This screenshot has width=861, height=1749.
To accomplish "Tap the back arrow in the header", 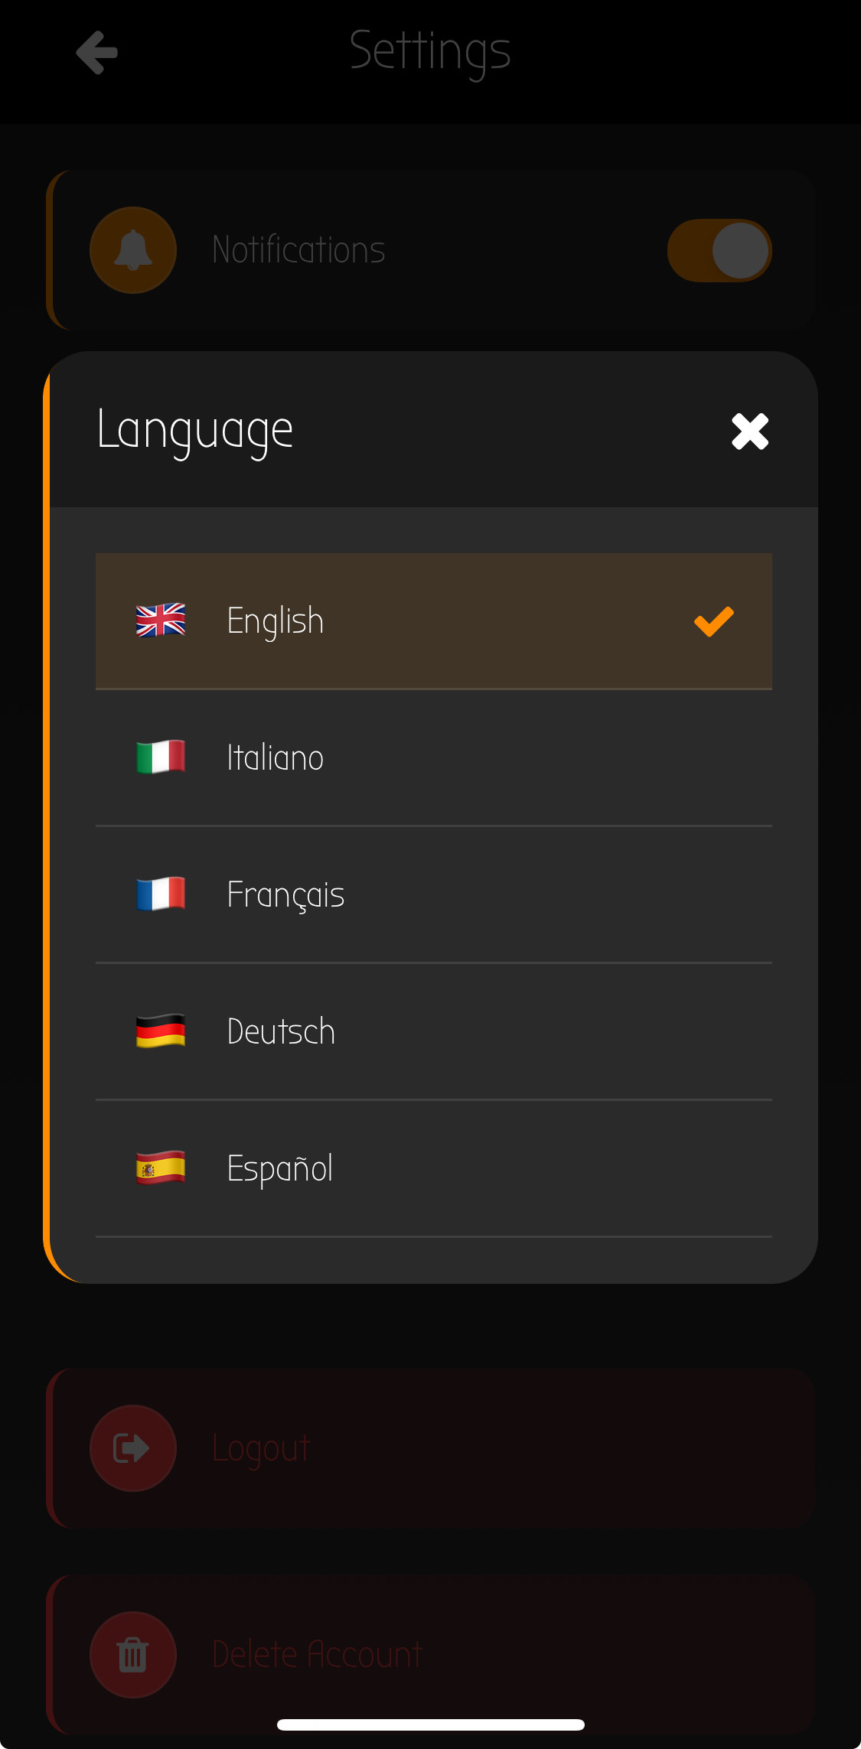I will pos(96,52).
